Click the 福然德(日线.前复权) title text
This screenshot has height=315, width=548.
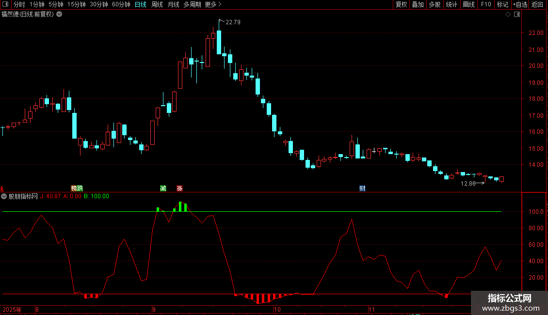click(28, 15)
